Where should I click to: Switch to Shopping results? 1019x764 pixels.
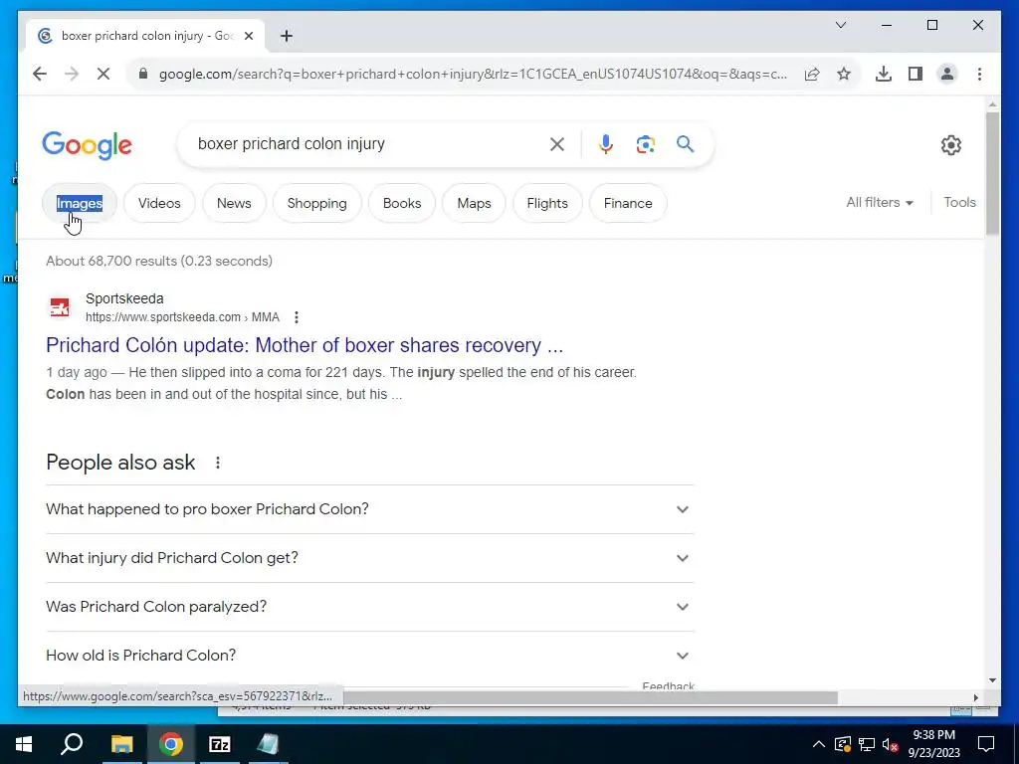(x=317, y=203)
